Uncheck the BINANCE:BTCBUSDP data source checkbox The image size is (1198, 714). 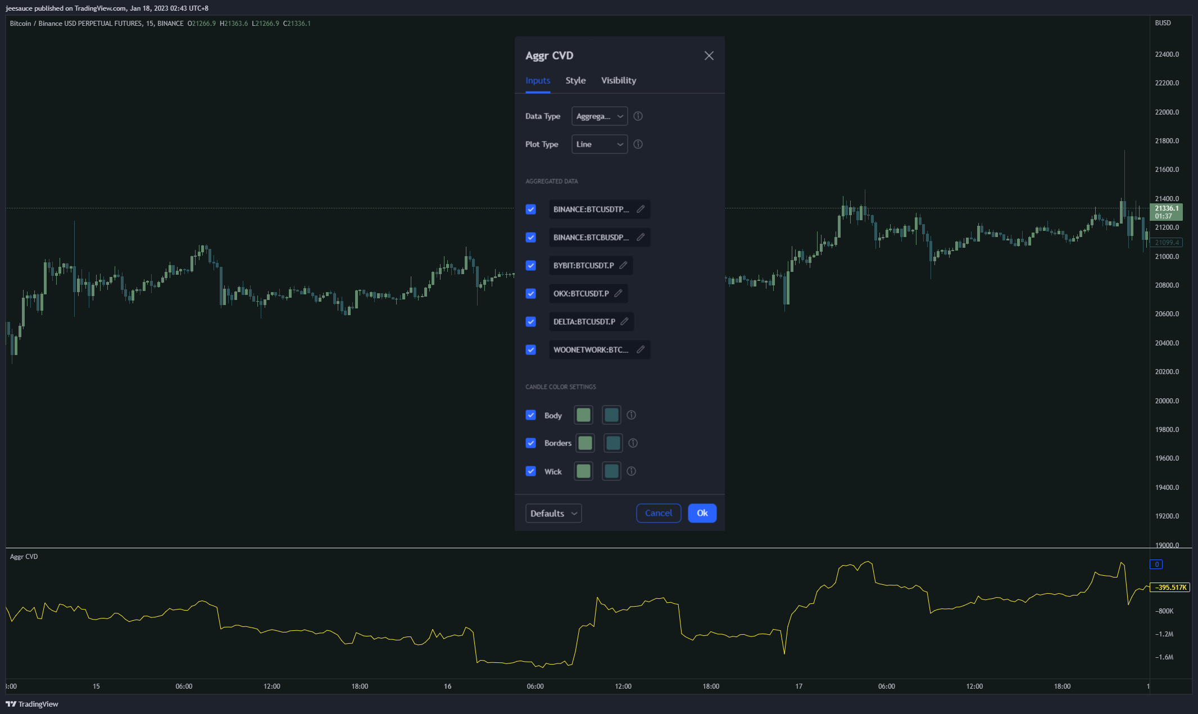[x=530, y=237]
